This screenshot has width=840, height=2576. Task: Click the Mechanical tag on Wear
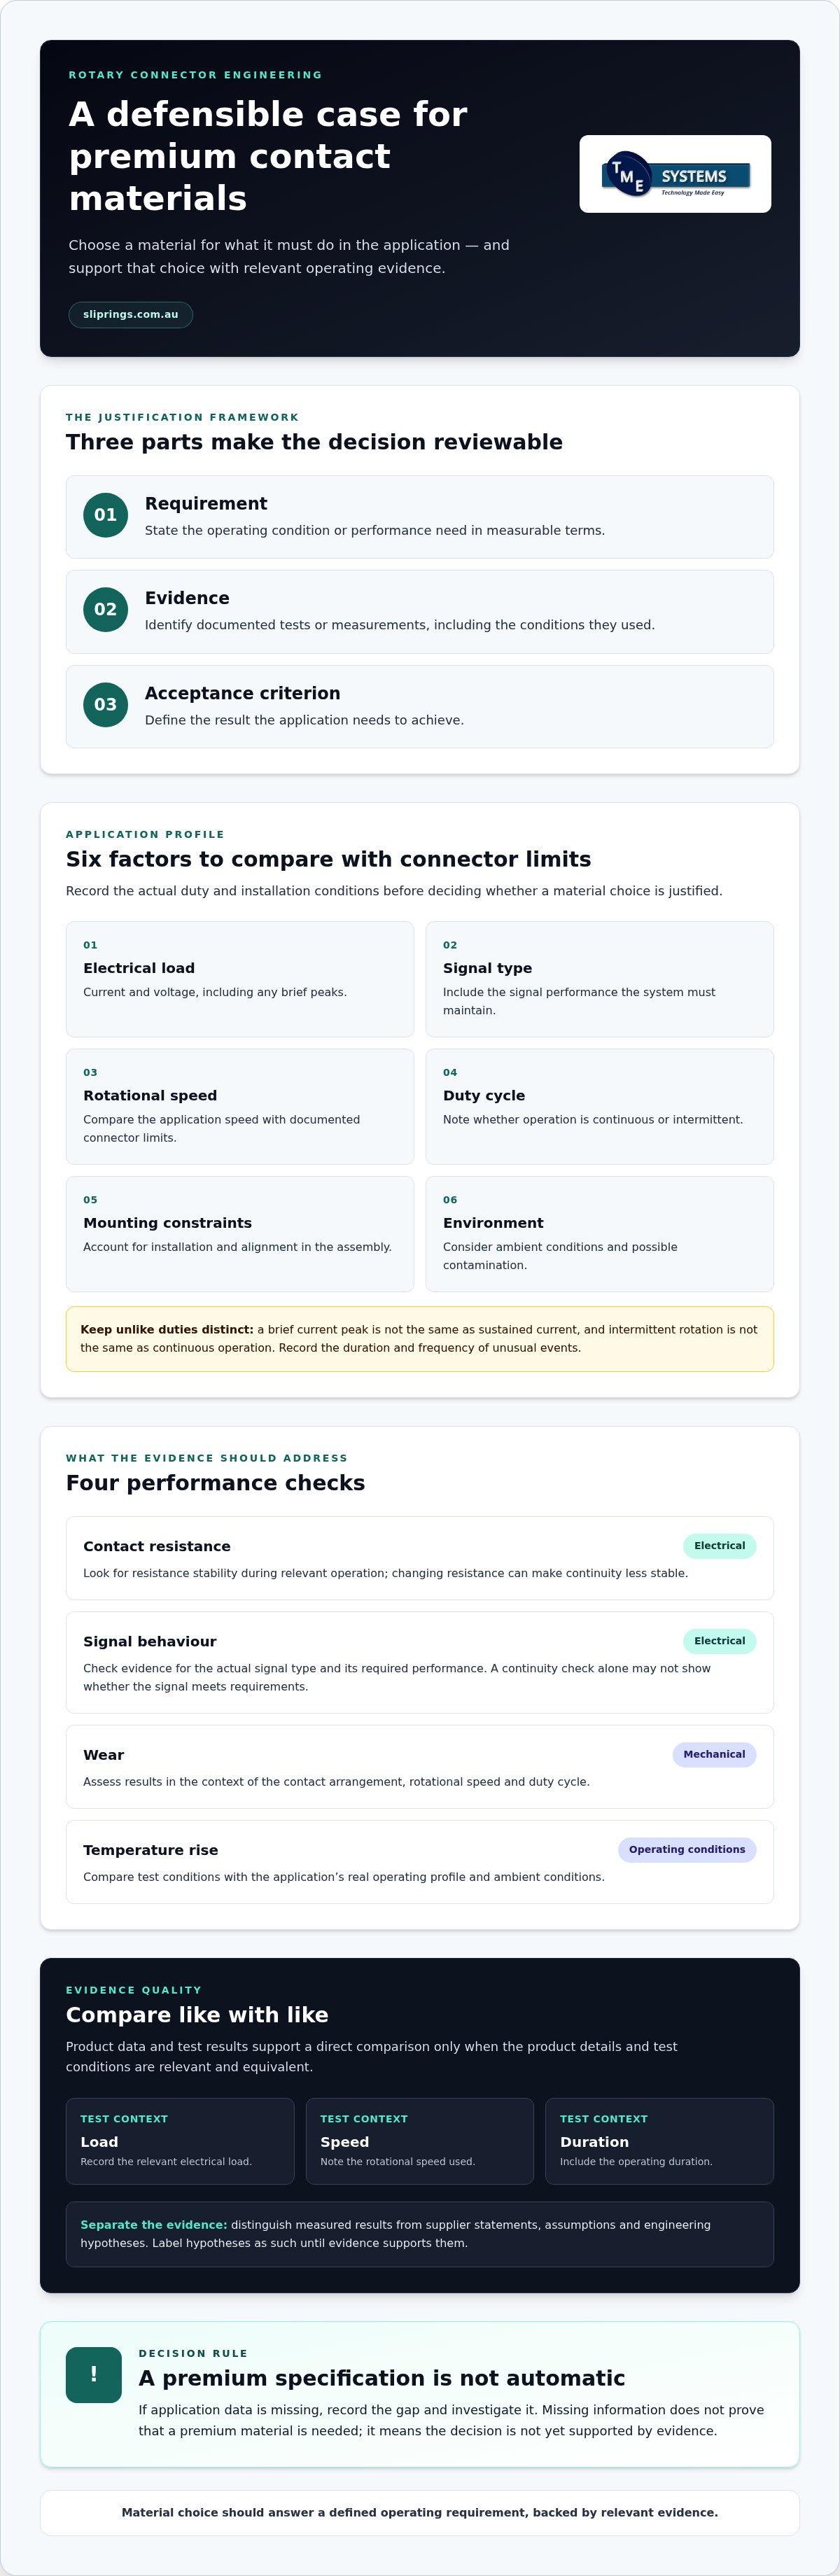click(x=714, y=1754)
